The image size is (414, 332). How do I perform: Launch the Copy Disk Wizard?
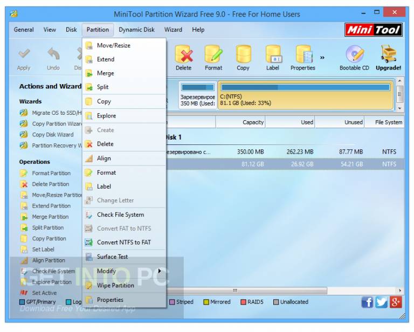click(47, 135)
